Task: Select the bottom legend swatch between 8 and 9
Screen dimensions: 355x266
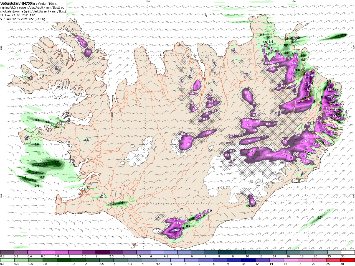Action: 220,260
